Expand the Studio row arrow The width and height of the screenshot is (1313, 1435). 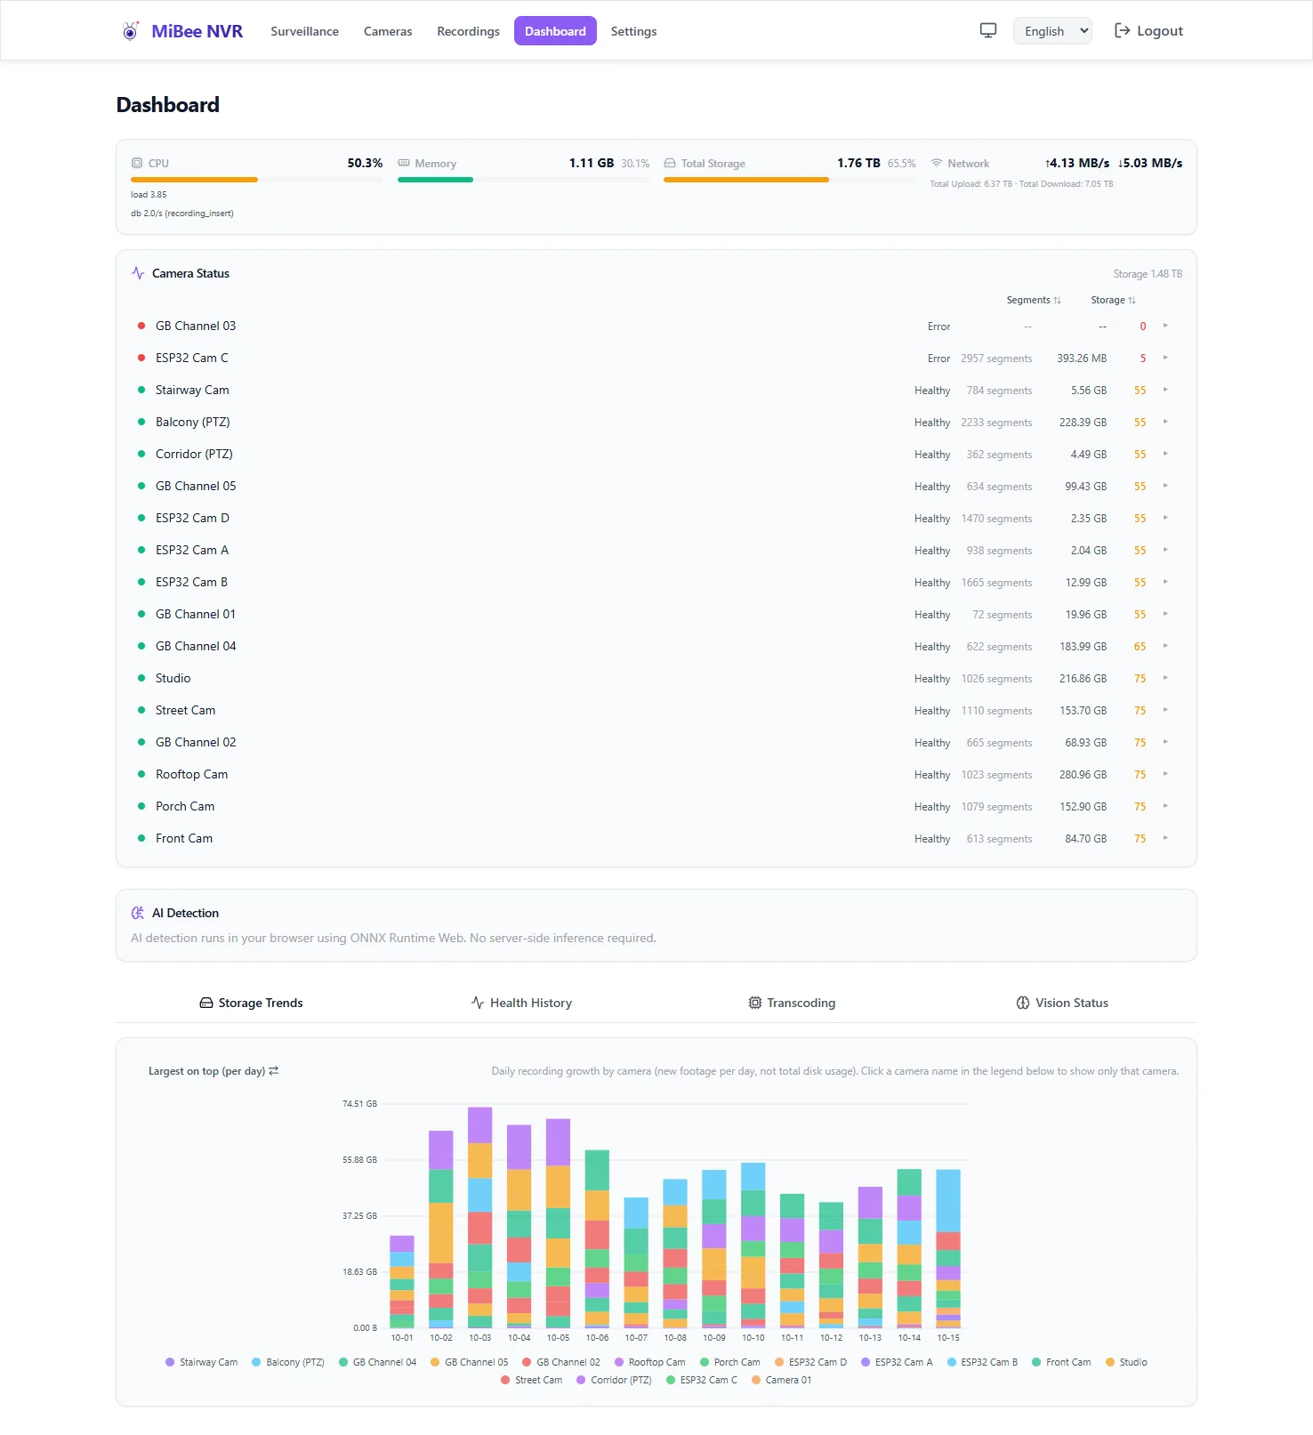click(x=1165, y=678)
